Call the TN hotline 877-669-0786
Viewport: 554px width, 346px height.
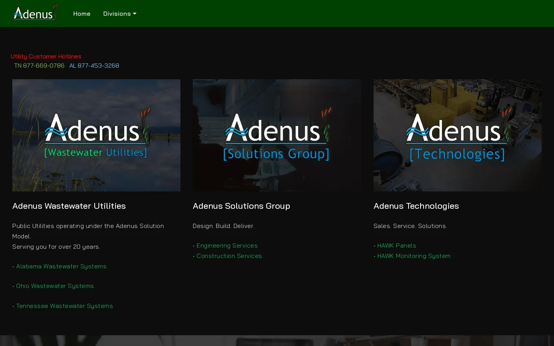point(39,66)
